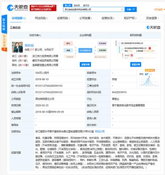This screenshot has height=175, width=165.
Task: Select the 查公司 search tab
Action: click(x=67, y=5)
